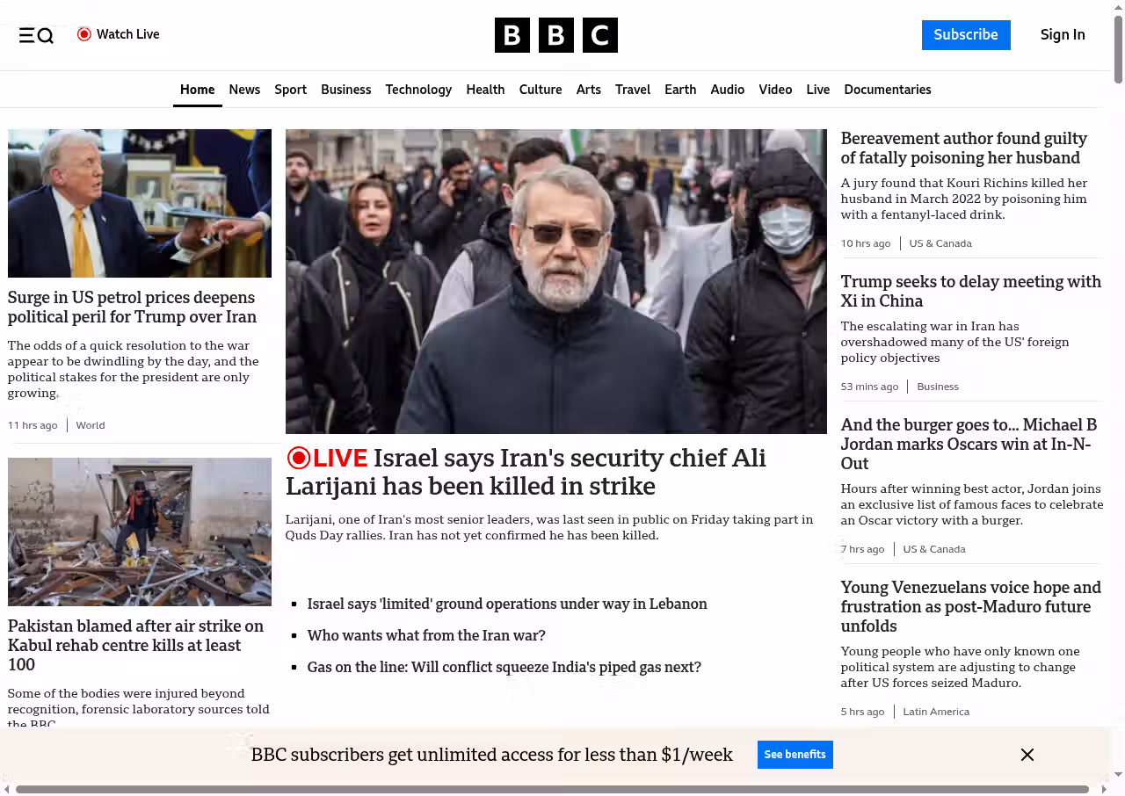1125x796 pixels.
Task: Click the See benefits button
Action: pyautogui.click(x=795, y=755)
